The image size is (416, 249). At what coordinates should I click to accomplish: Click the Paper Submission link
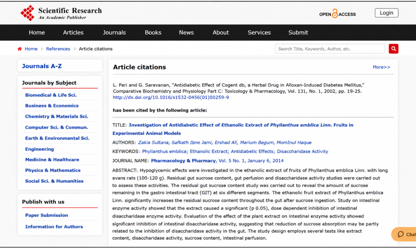click(x=47, y=215)
